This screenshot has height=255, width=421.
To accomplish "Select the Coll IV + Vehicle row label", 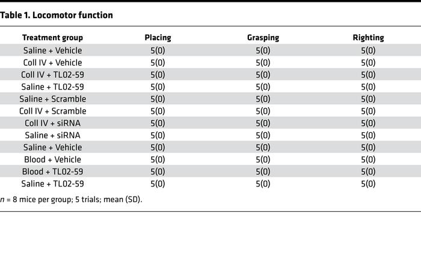I will (x=52, y=63).
